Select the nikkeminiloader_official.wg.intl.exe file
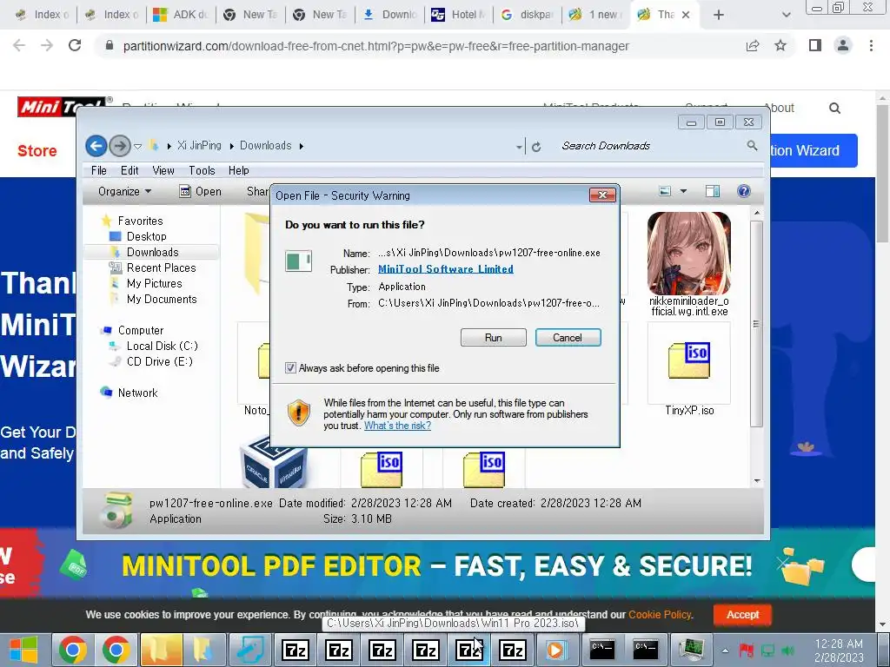890x667 pixels. [x=689, y=264]
